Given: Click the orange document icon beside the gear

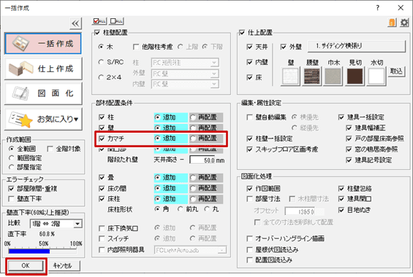Looking at the screenshot, I should [393, 23].
